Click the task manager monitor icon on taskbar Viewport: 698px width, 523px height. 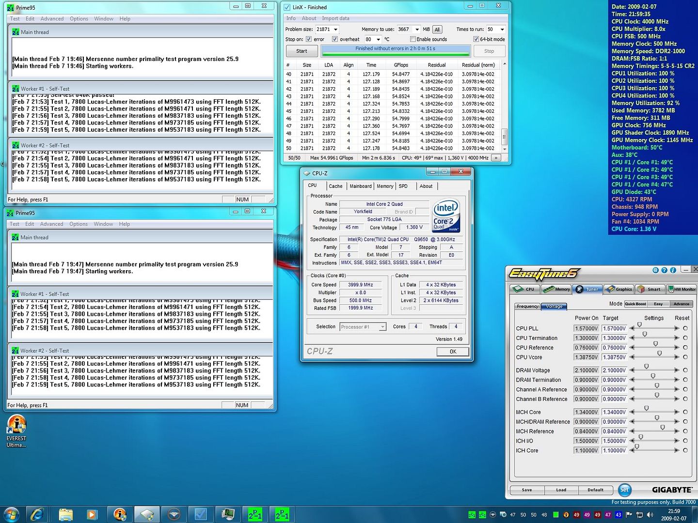coord(228,514)
